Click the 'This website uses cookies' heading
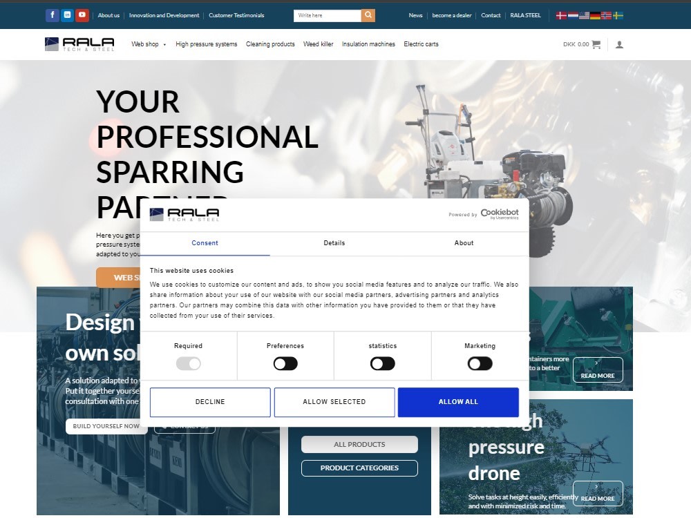The height and width of the screenshot is (518, 691). click(x=191, y=271)
